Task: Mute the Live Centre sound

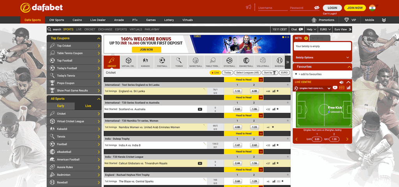Action: [x=341, y=82]
